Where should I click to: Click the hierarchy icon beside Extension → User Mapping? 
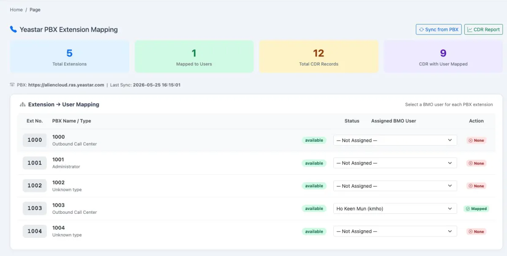click(x=23, y=105)
